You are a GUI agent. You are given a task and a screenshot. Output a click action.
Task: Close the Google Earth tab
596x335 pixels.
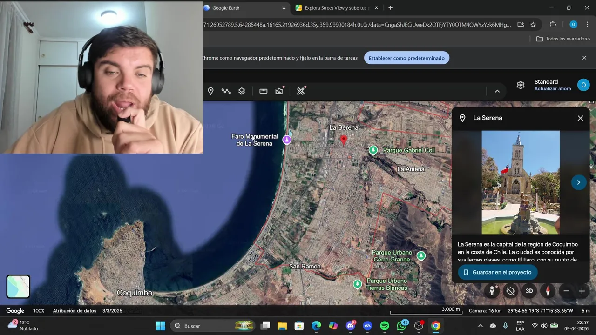tap(284, 8)
